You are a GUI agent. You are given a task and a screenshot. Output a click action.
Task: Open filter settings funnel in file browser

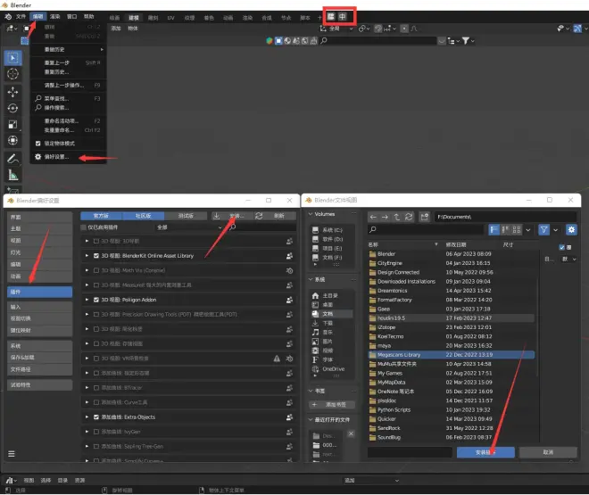point(543,230)
